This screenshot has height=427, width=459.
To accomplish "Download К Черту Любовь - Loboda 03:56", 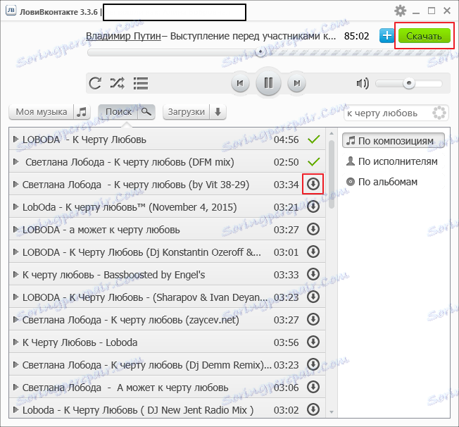I will point(313,342).
